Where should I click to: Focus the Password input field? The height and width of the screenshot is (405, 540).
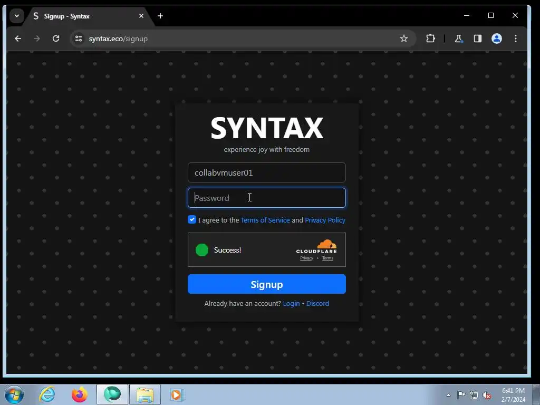[266, 198]
